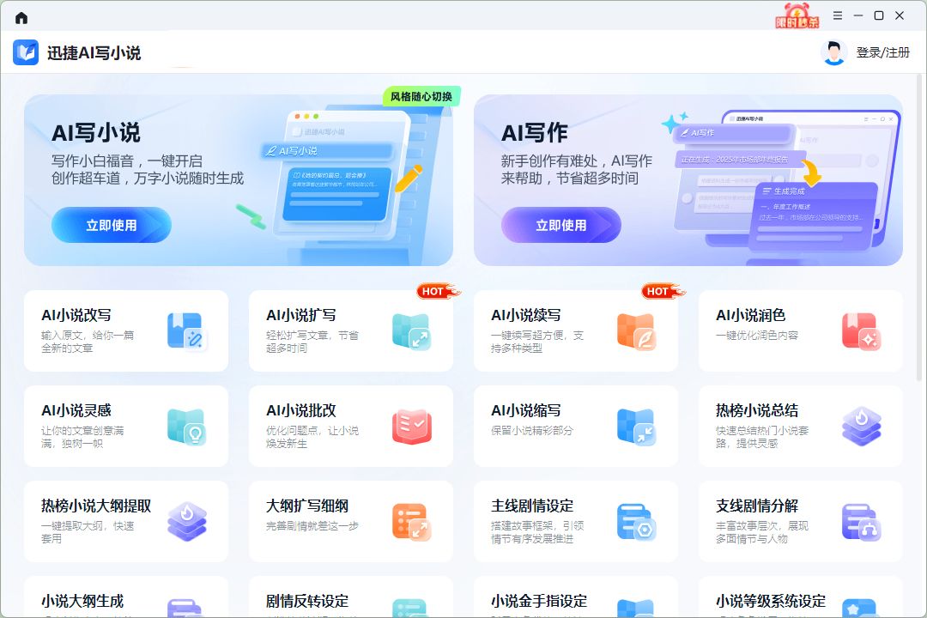Open the 热榜小说大纲提取 layers icon

pyautogui.click(x=186, y=522)
